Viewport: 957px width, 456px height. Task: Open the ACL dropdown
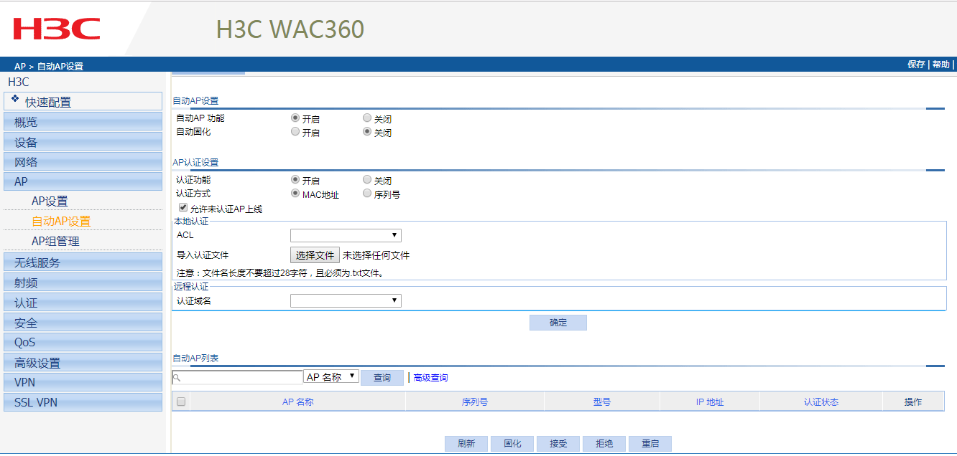346,235
